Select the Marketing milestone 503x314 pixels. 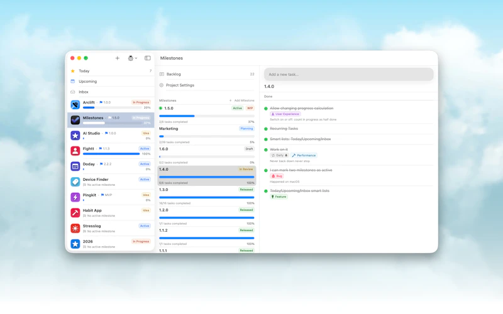(x=207, y=135)
